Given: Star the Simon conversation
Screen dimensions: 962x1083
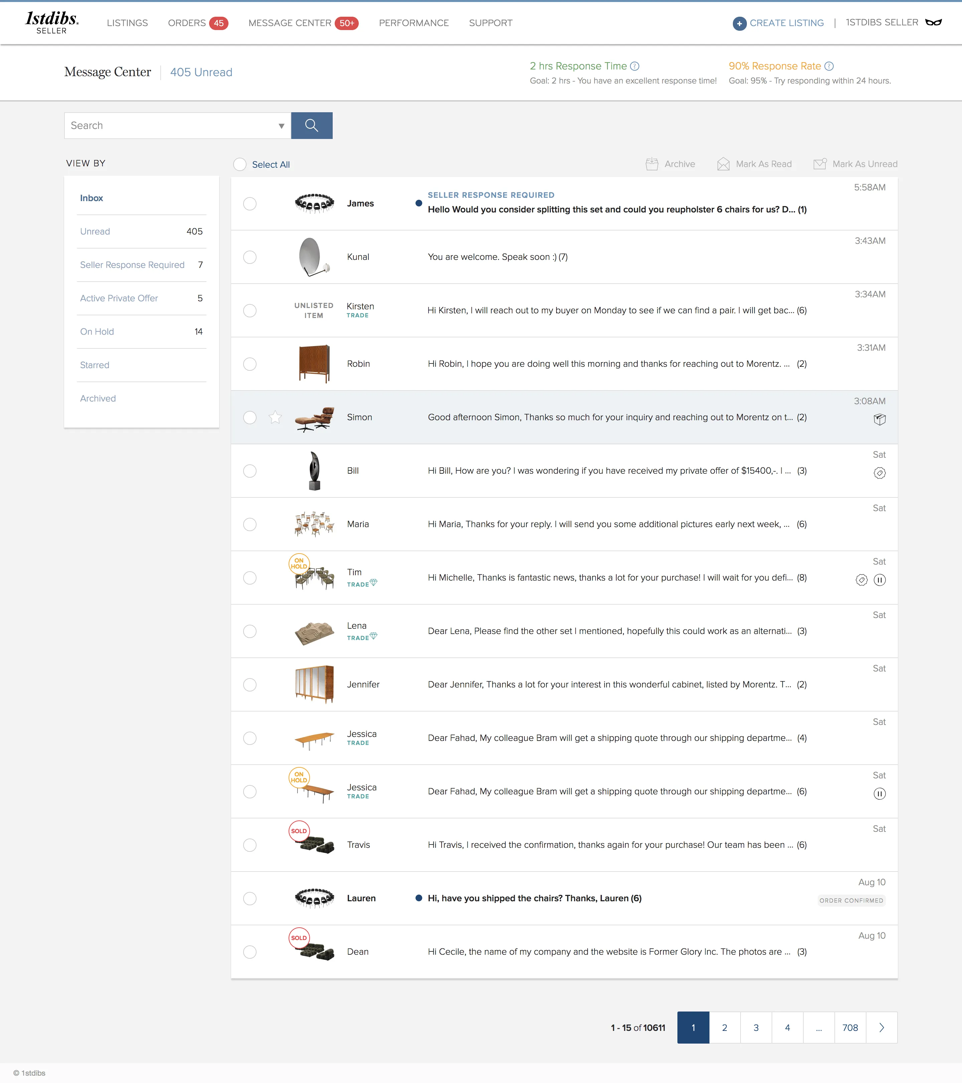Looking at the screenshot, I should (275, 418).
